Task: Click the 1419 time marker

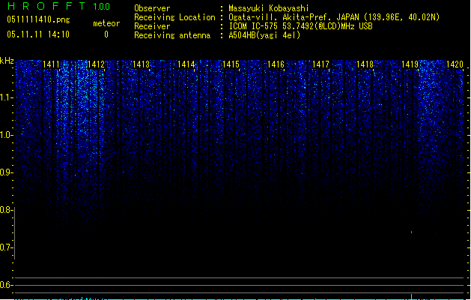Action: 410,64
